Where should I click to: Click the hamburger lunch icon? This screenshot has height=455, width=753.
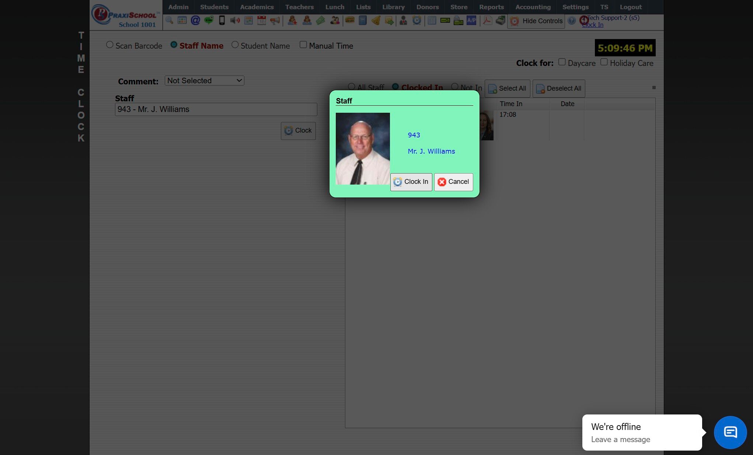[x=349, y=21]
